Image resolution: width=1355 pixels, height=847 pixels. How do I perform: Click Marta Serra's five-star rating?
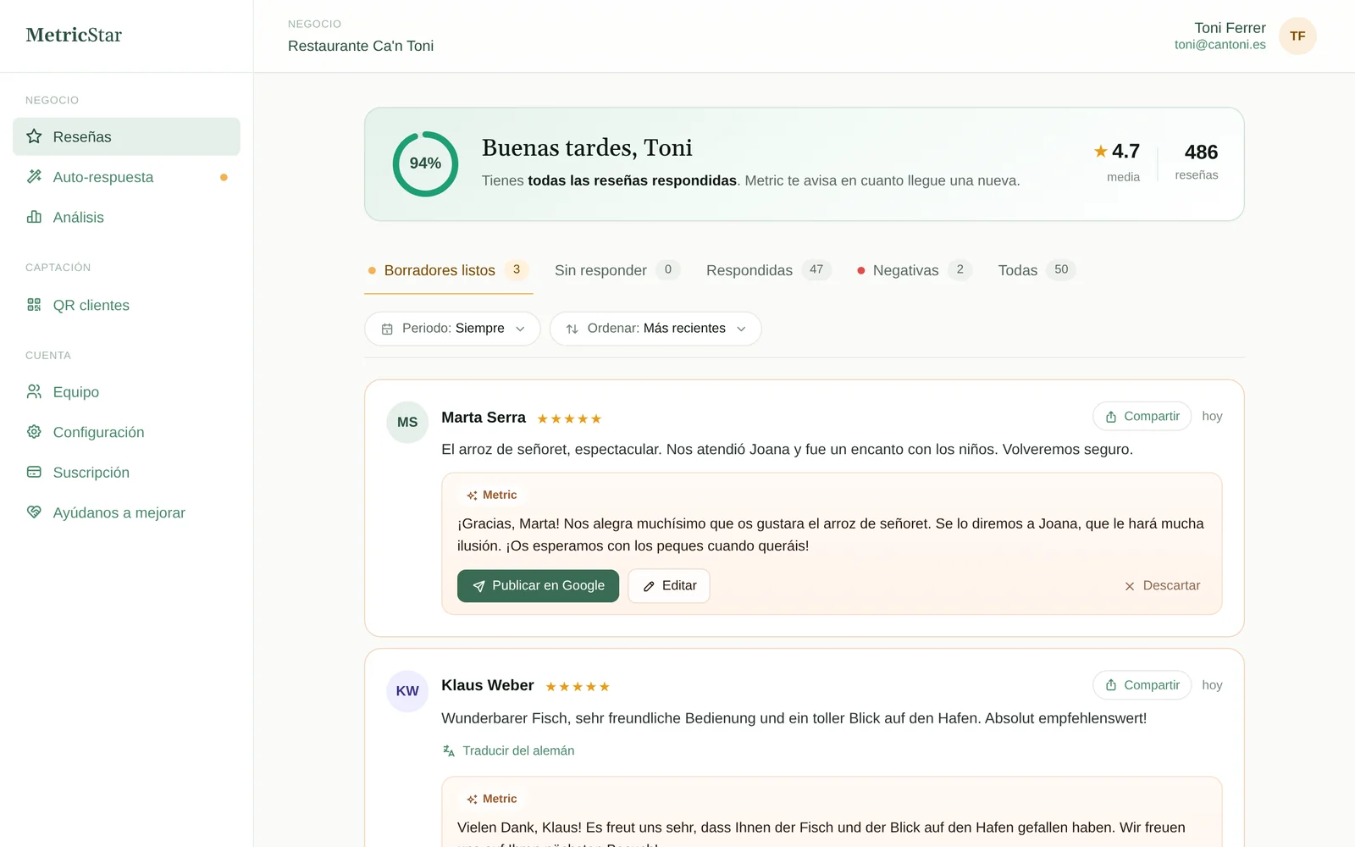click(569, 418)
